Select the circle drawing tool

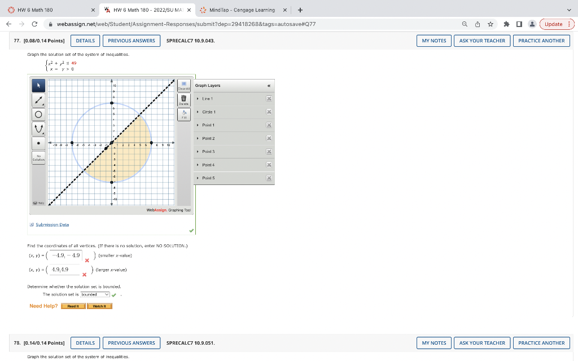click(x=38, y=115)
